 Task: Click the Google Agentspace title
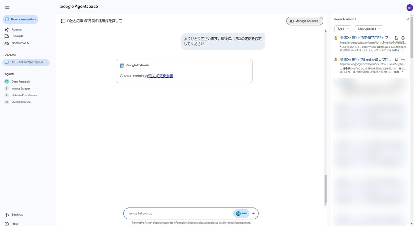pos(79,7)
